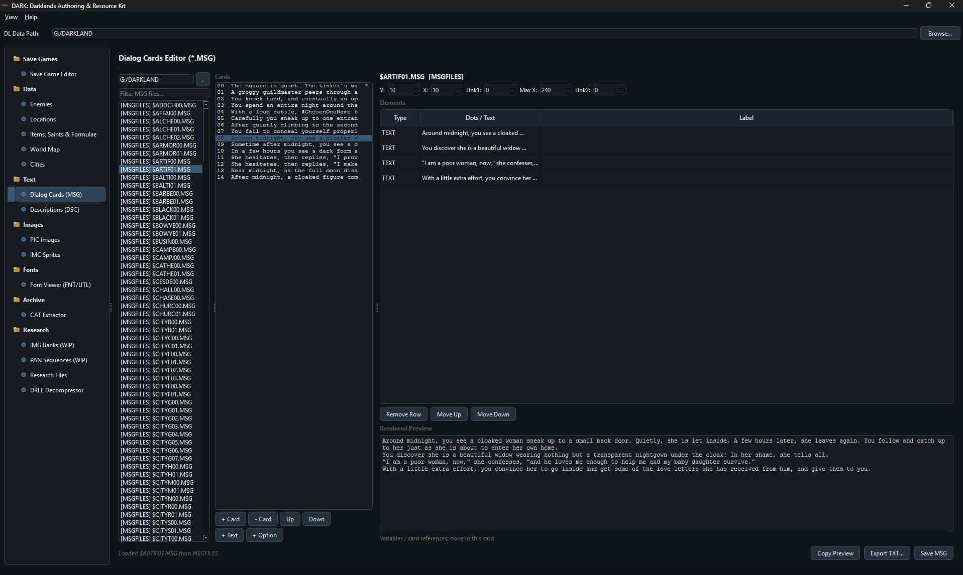Open the Help menu
This screenshot has height=575, width=963.
31,17
